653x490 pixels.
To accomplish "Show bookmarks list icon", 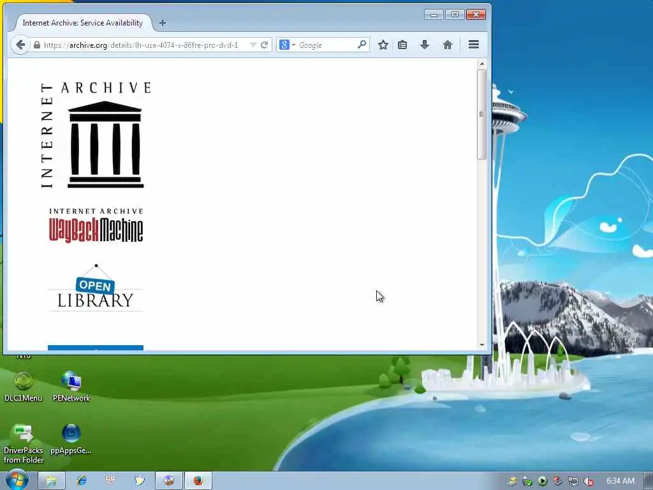I will coord(402,45).
